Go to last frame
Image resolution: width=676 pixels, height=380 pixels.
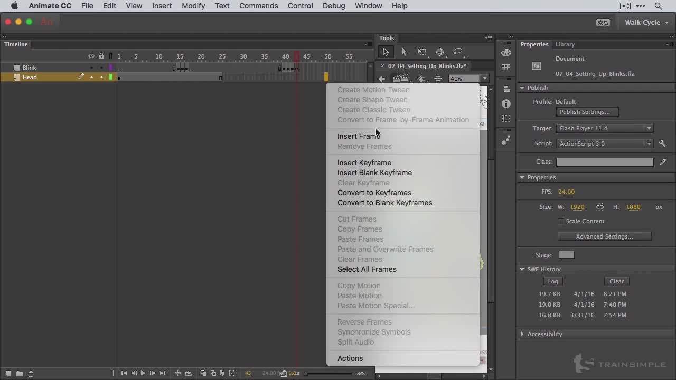click(x=163, y=373)
